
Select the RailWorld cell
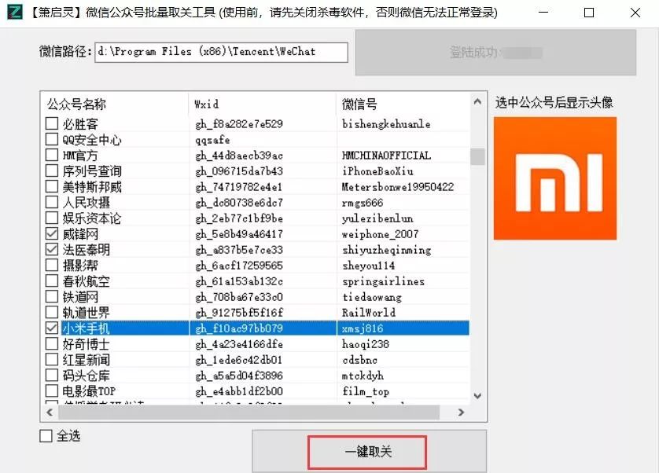coord(369,313)
